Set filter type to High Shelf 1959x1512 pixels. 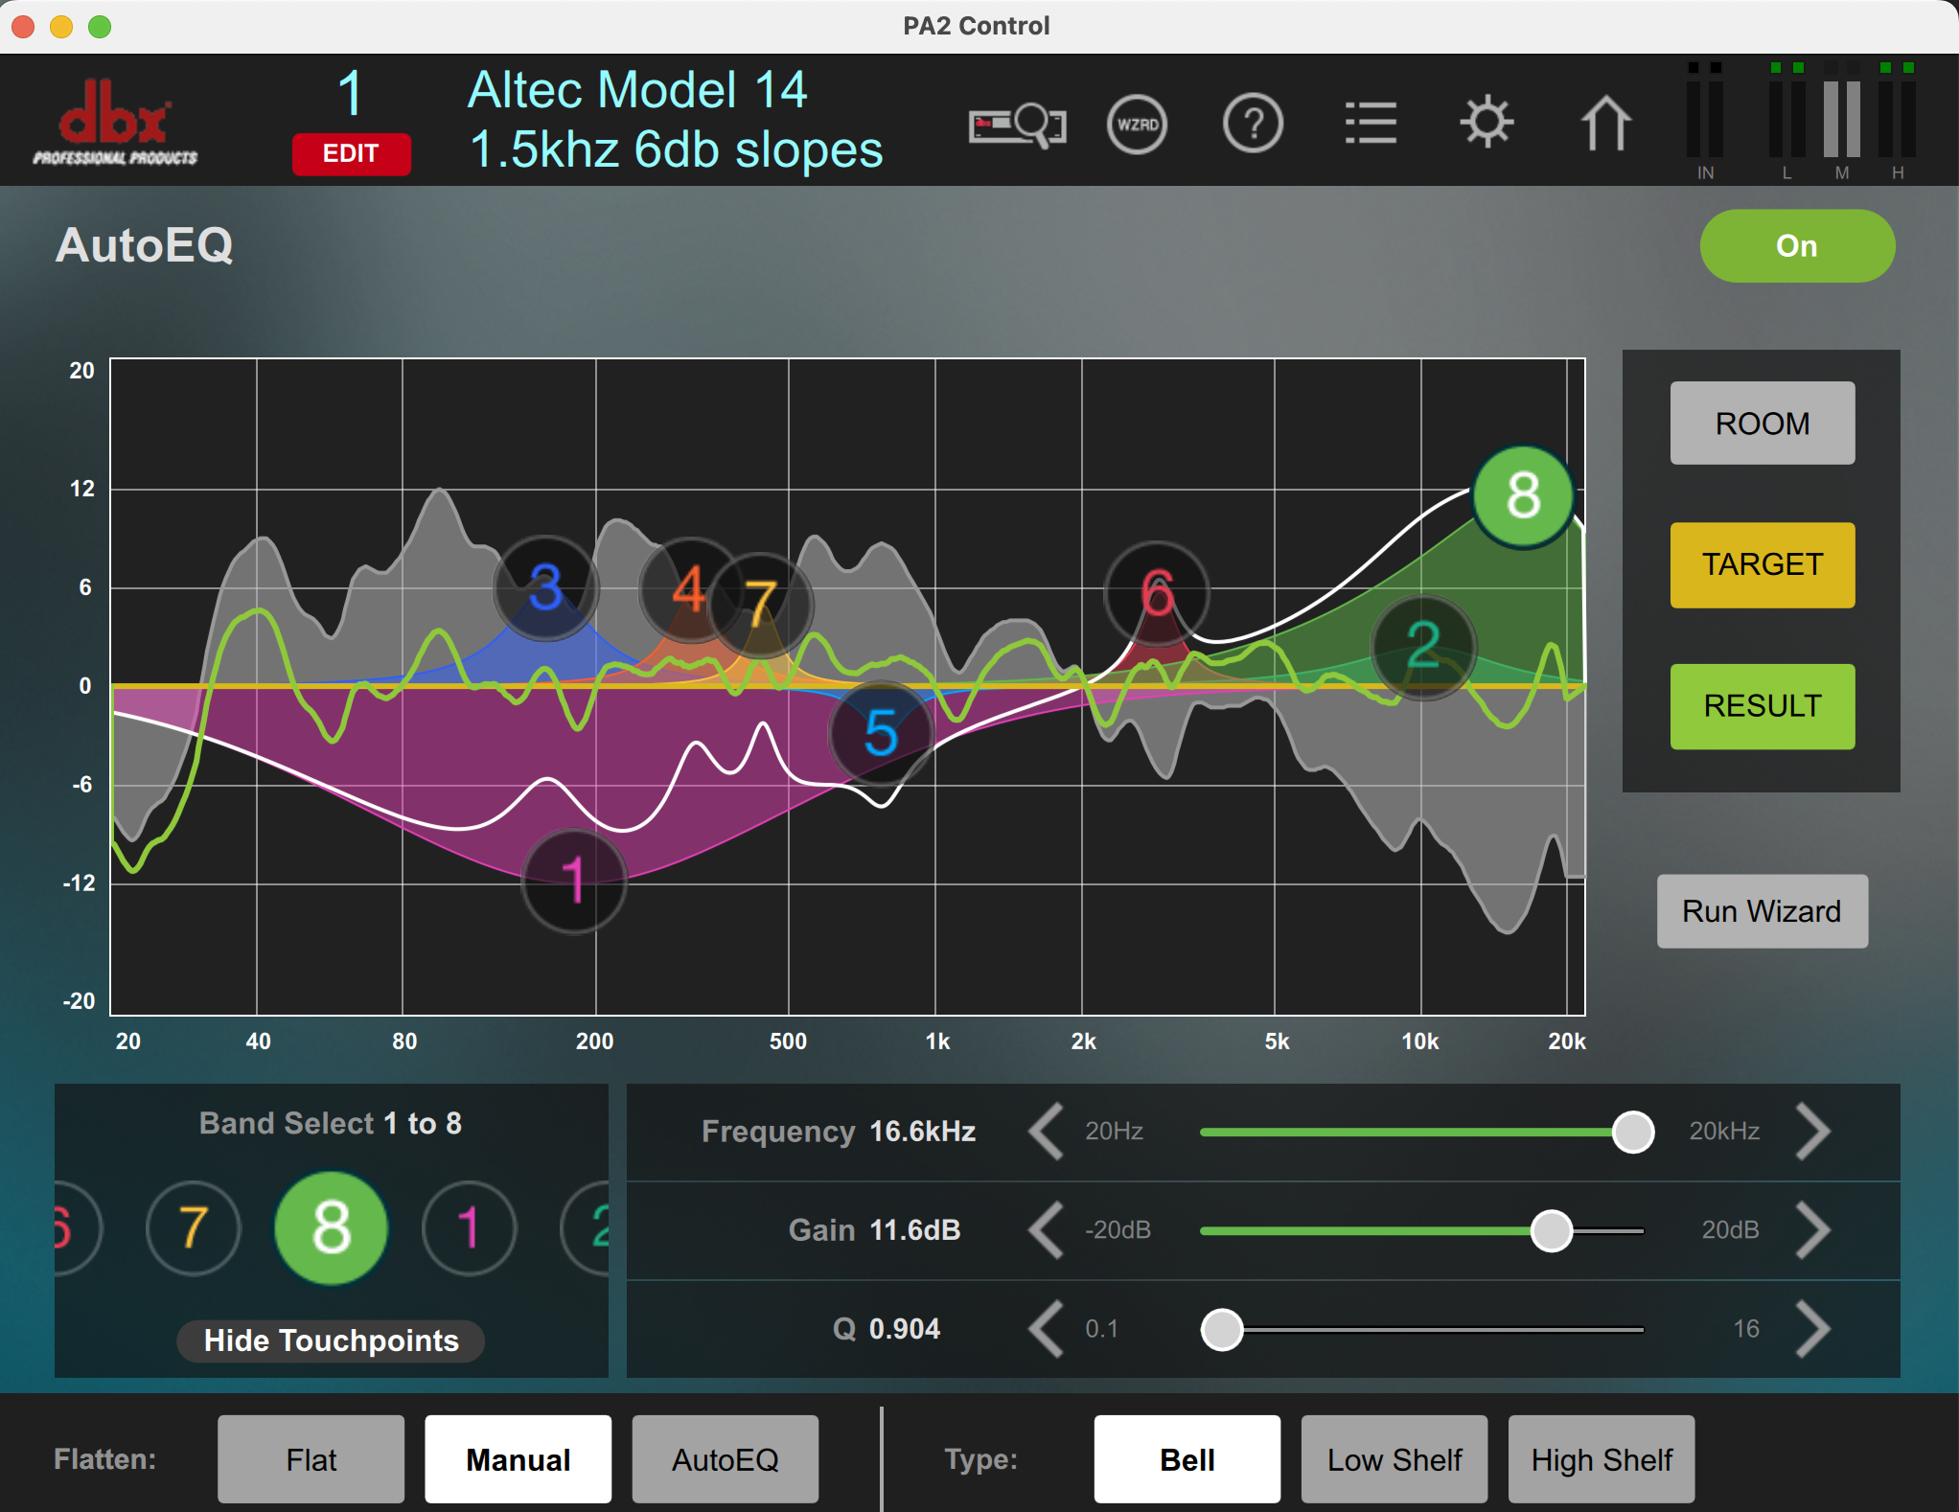click(x=1602, y=1459)
